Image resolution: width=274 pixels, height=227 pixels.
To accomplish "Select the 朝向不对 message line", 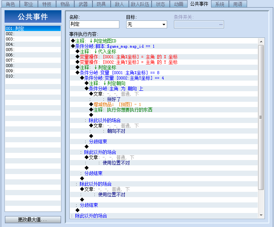I will pyautogui.click(x=164, y=131).
